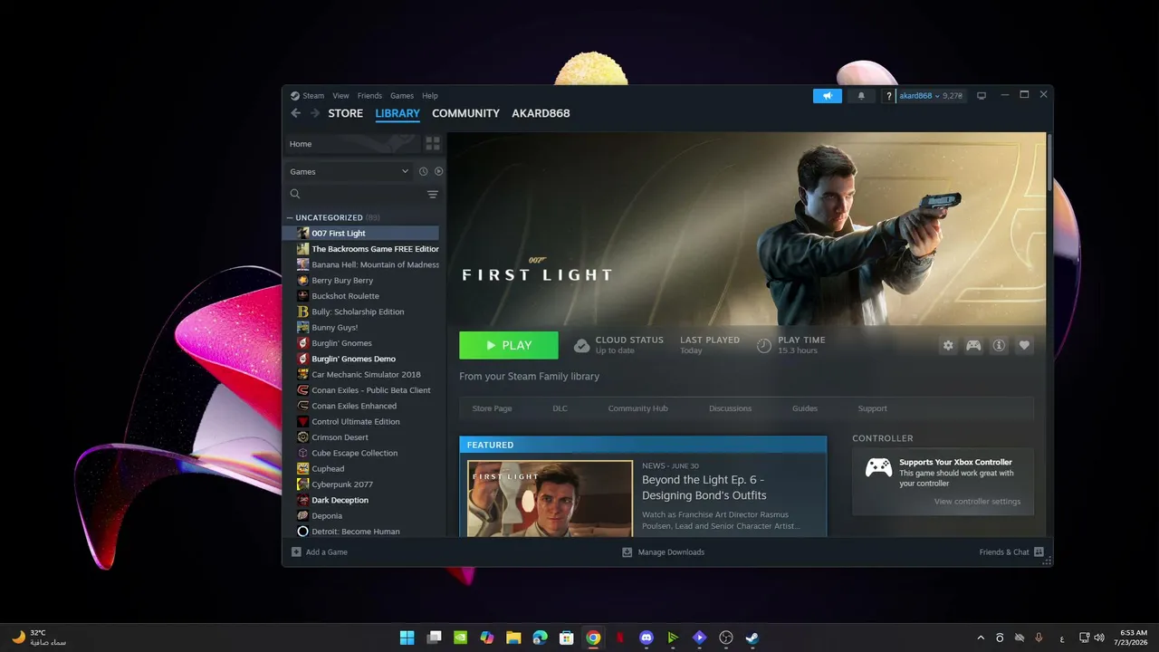The image size is (1159, 652).
Task: Open the Beyond the Light Ep. 6 article
Action: [704, 487]
